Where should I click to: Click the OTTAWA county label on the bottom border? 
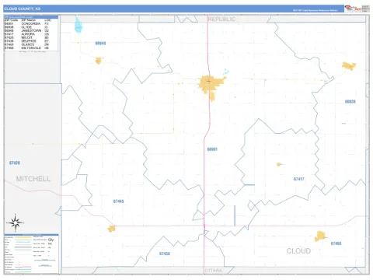point(213,271)
